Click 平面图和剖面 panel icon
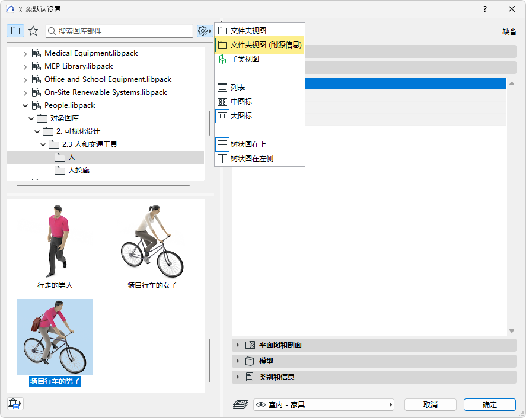The image size is (526, 418). [250, 345]
